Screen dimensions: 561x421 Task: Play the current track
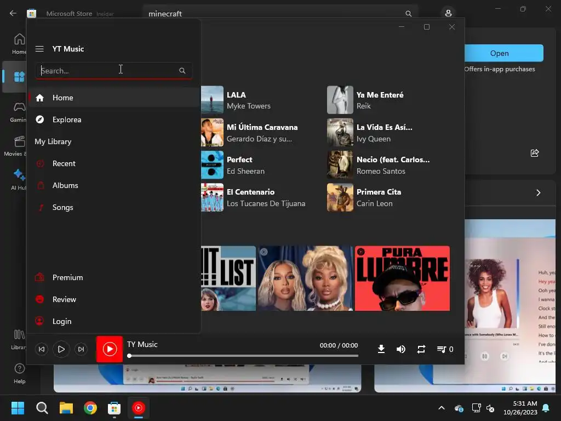pos(61,349)
